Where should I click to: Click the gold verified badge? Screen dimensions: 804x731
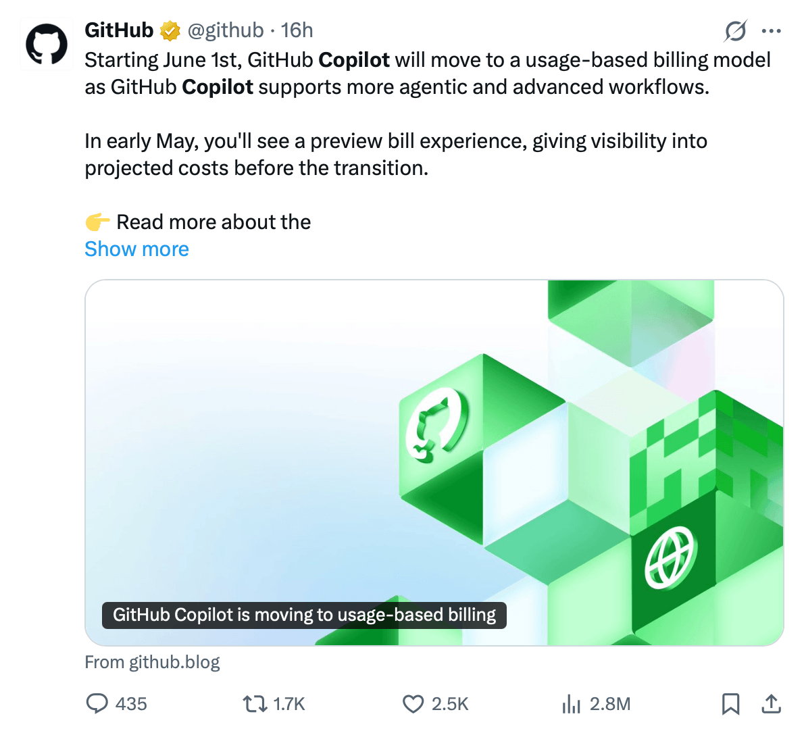click(x=170, y=30)
